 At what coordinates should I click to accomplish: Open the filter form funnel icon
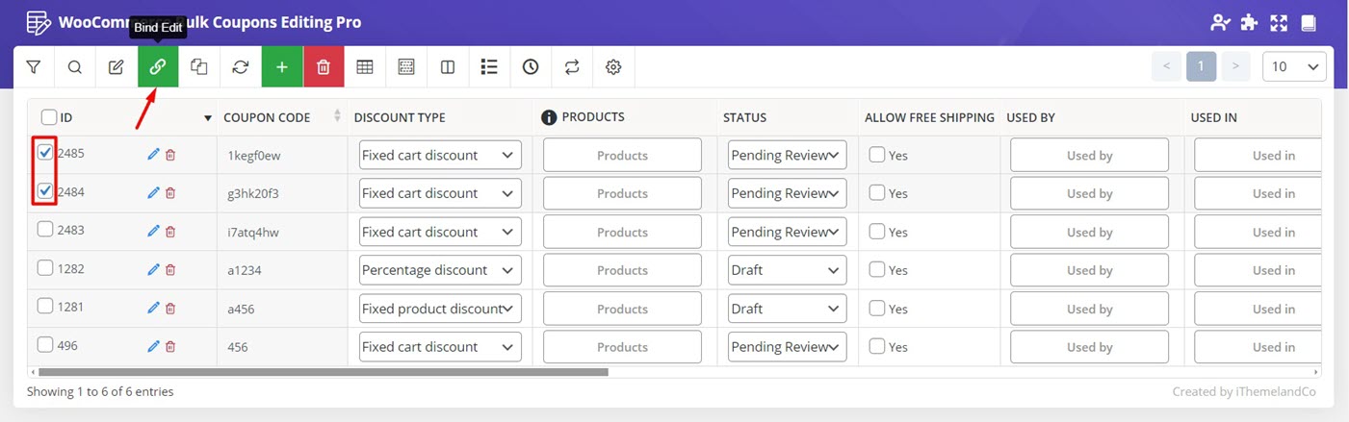point(34,67)
